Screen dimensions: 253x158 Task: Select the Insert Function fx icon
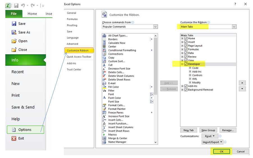pyautogui.click(x=104, y=123)
